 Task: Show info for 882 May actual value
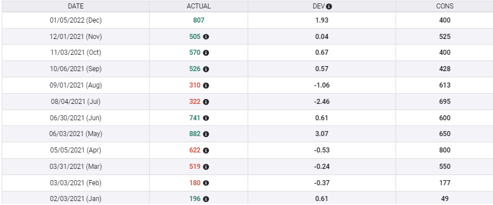206,134
